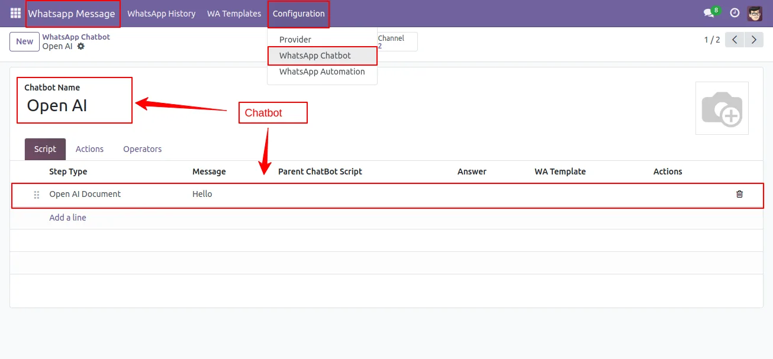
Task: Switch to the Operators tab
Action: click(x=142, y=149)
